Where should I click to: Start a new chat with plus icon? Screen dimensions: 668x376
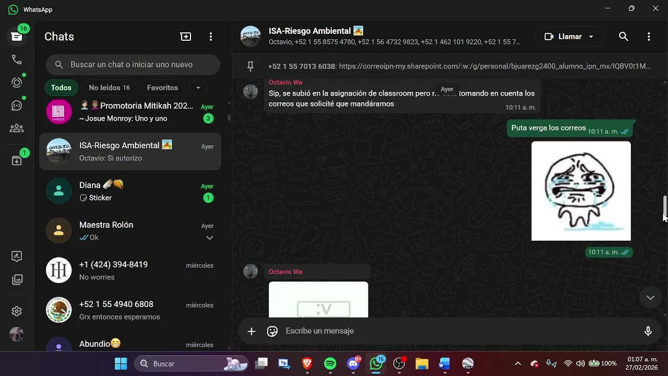click(186, 37)
